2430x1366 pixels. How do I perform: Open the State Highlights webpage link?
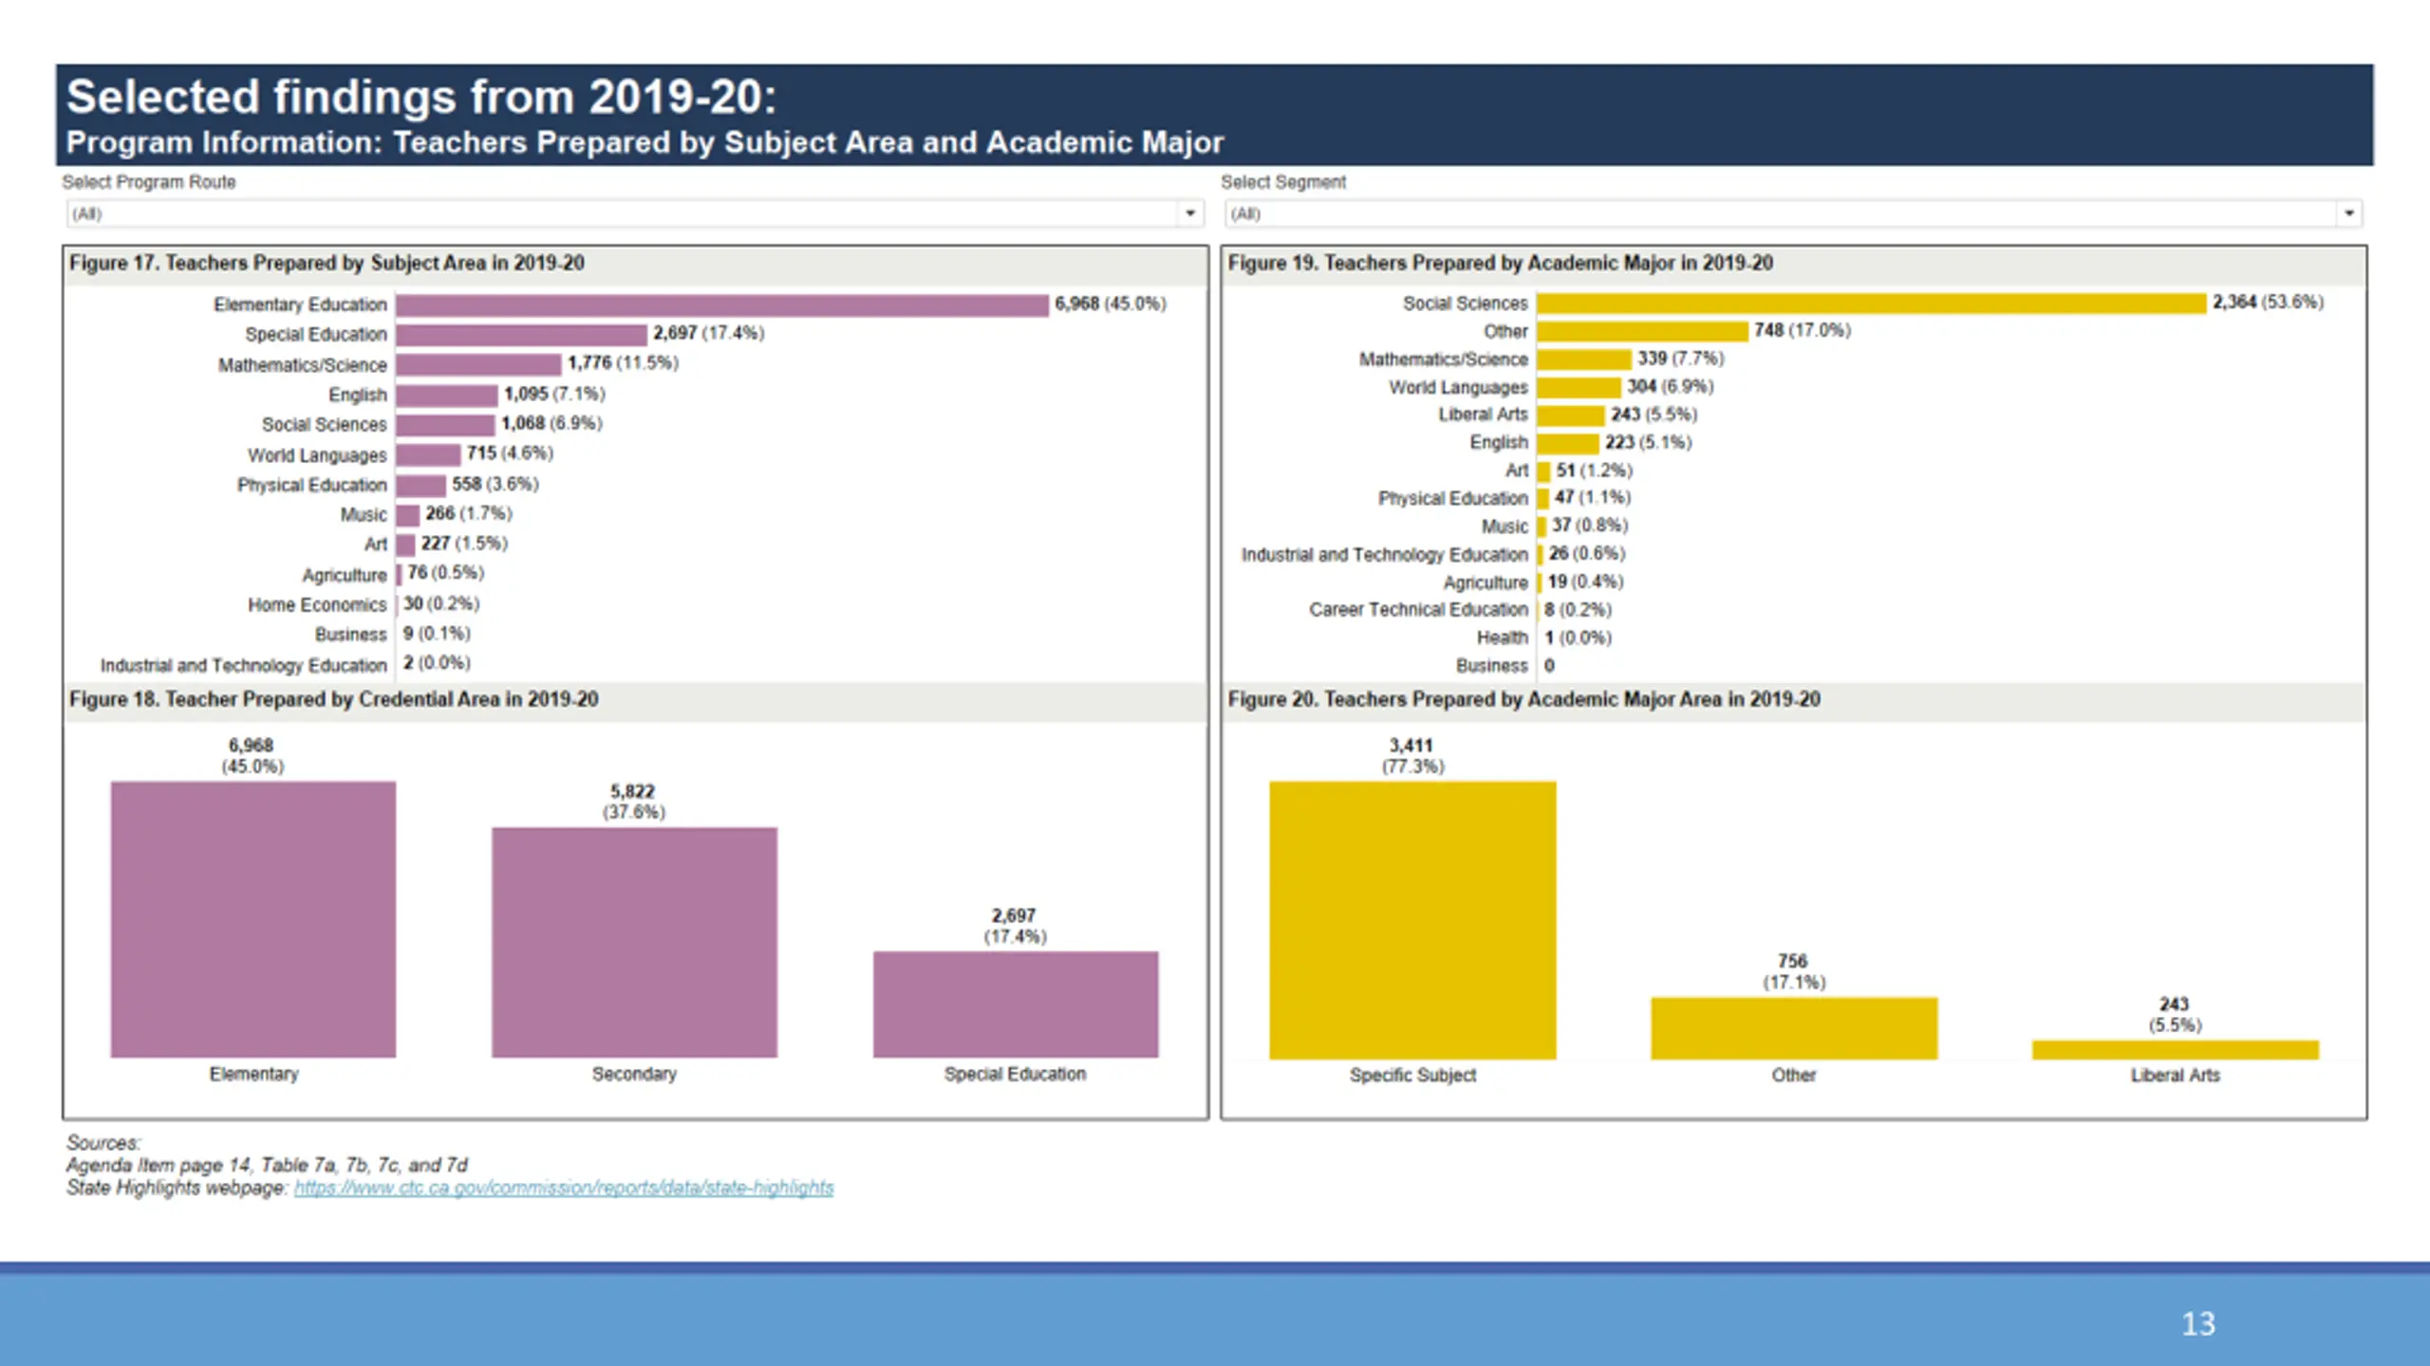click(x=564, y=1188)
